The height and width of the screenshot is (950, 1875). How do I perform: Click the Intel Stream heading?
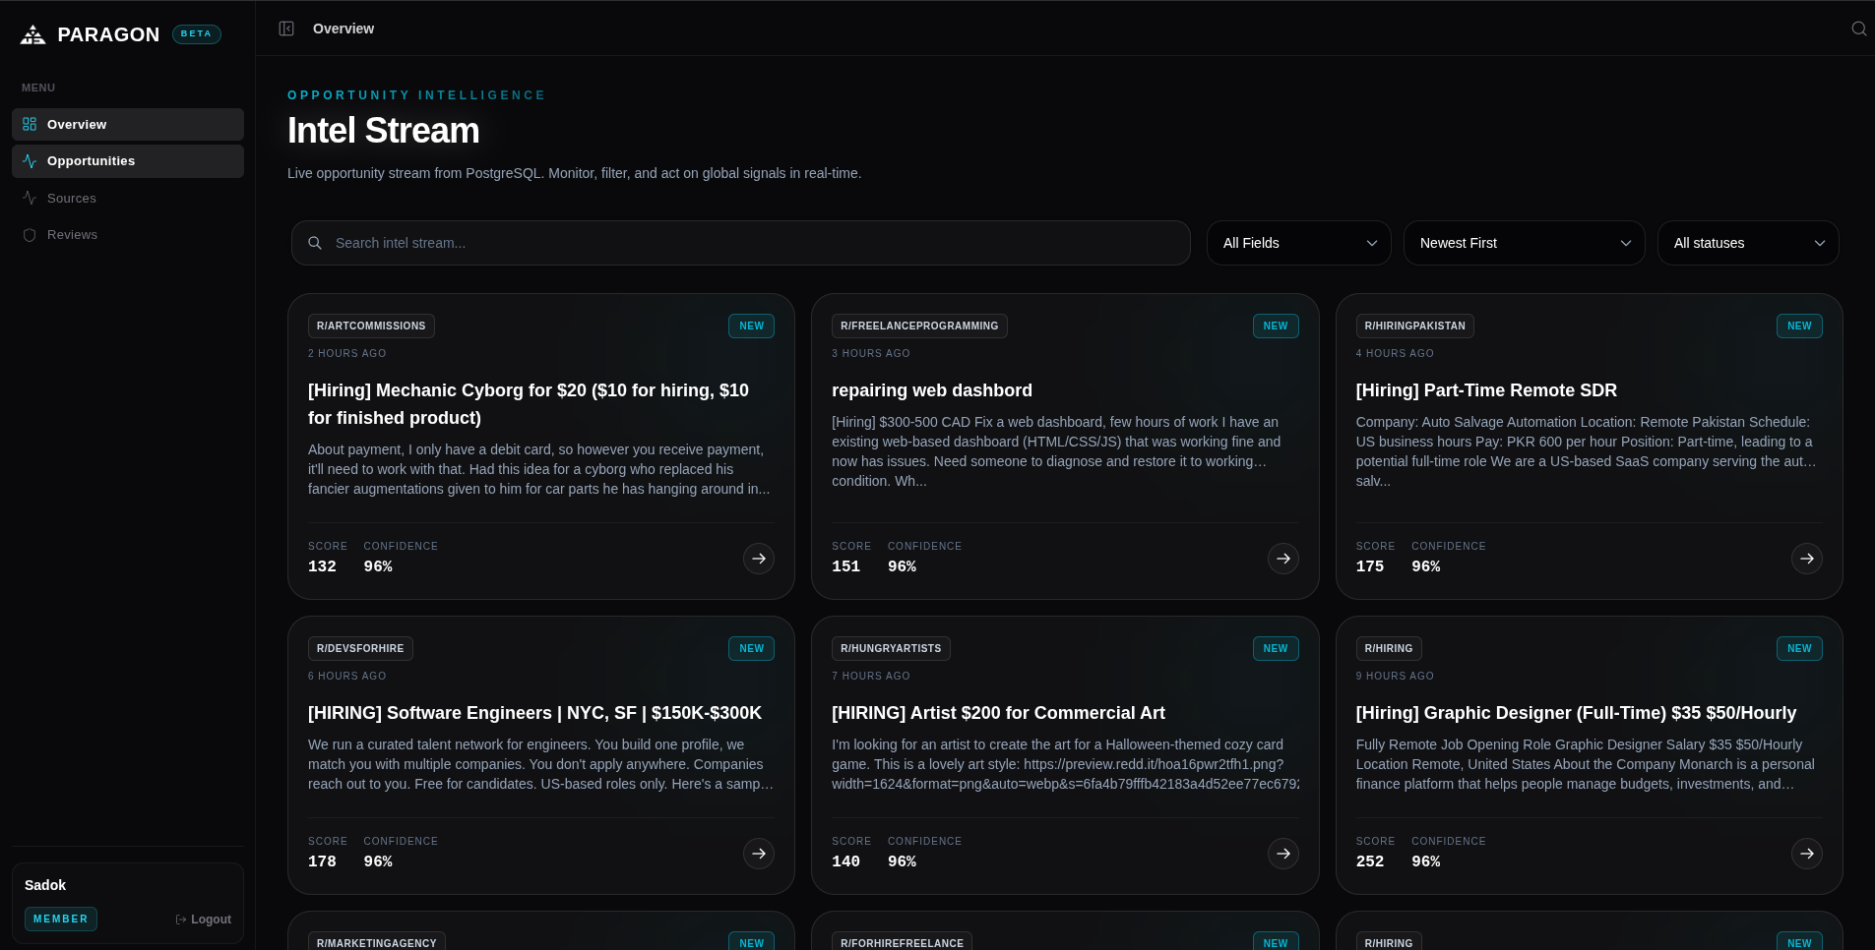coord(384,131)
